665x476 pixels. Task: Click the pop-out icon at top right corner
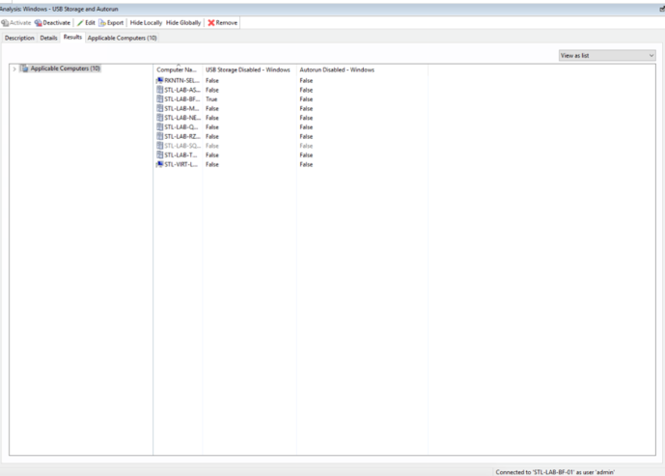[x=660, y=8]
